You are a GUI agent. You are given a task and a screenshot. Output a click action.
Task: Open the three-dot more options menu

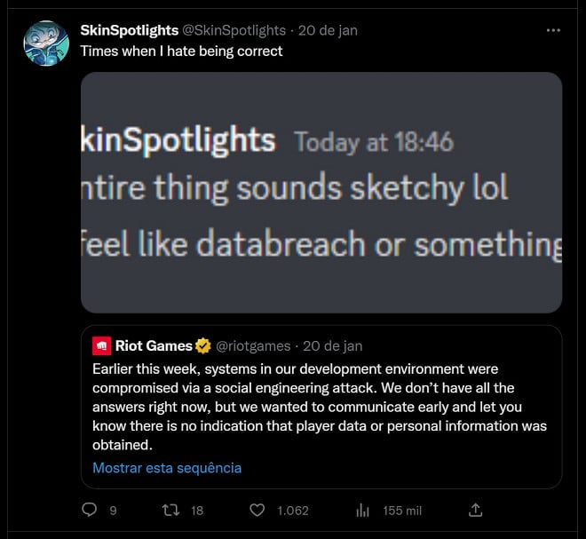click(554, 30)
